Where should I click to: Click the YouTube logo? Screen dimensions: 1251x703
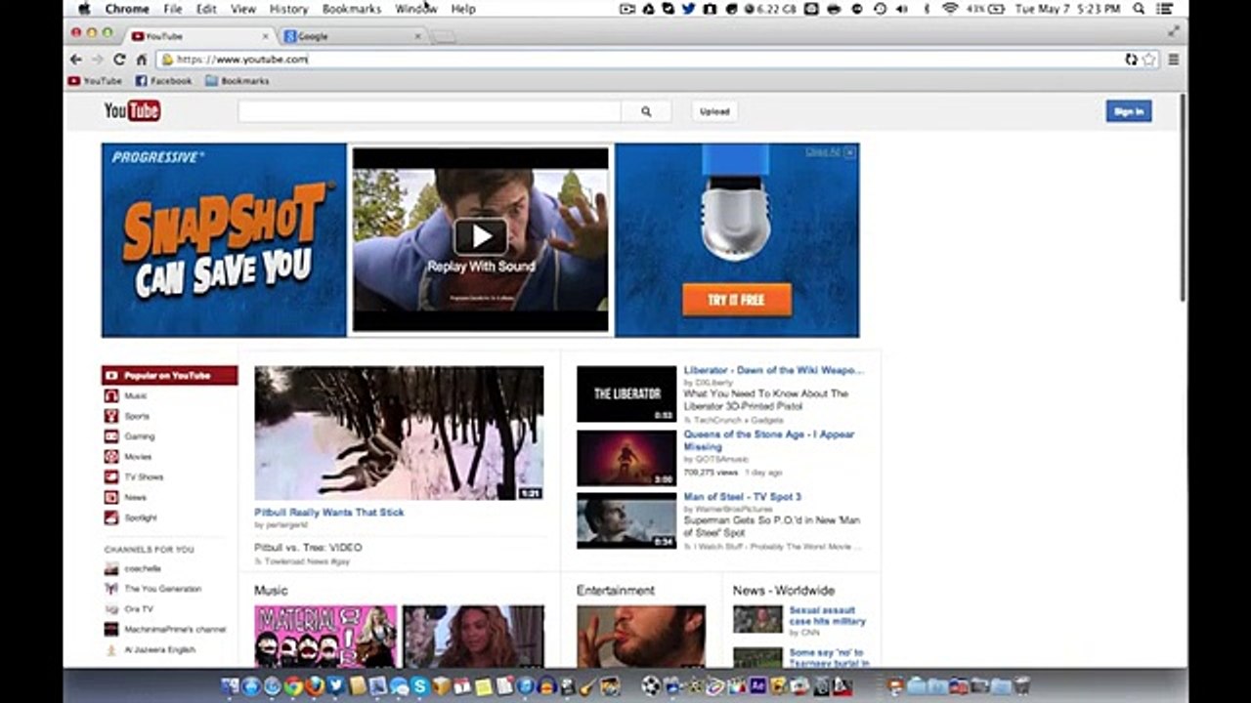[132, 111]
